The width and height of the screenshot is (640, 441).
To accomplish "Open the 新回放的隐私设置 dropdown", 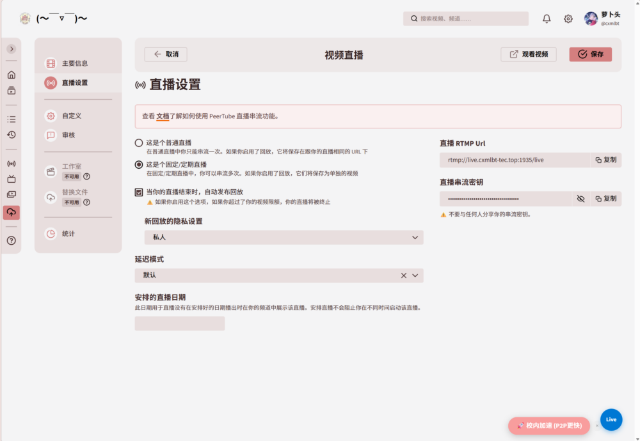I will tap(284, 237).
